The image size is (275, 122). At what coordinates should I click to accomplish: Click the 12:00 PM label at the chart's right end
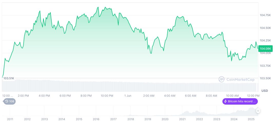coord(253,96)
